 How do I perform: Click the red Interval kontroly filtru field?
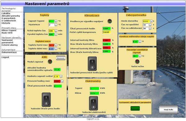click(x=107, y=40)
